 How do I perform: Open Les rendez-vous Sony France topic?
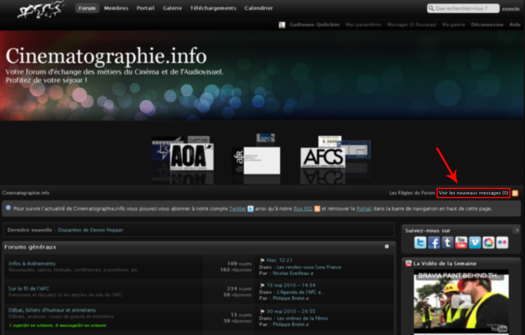[x=309, y=267]
